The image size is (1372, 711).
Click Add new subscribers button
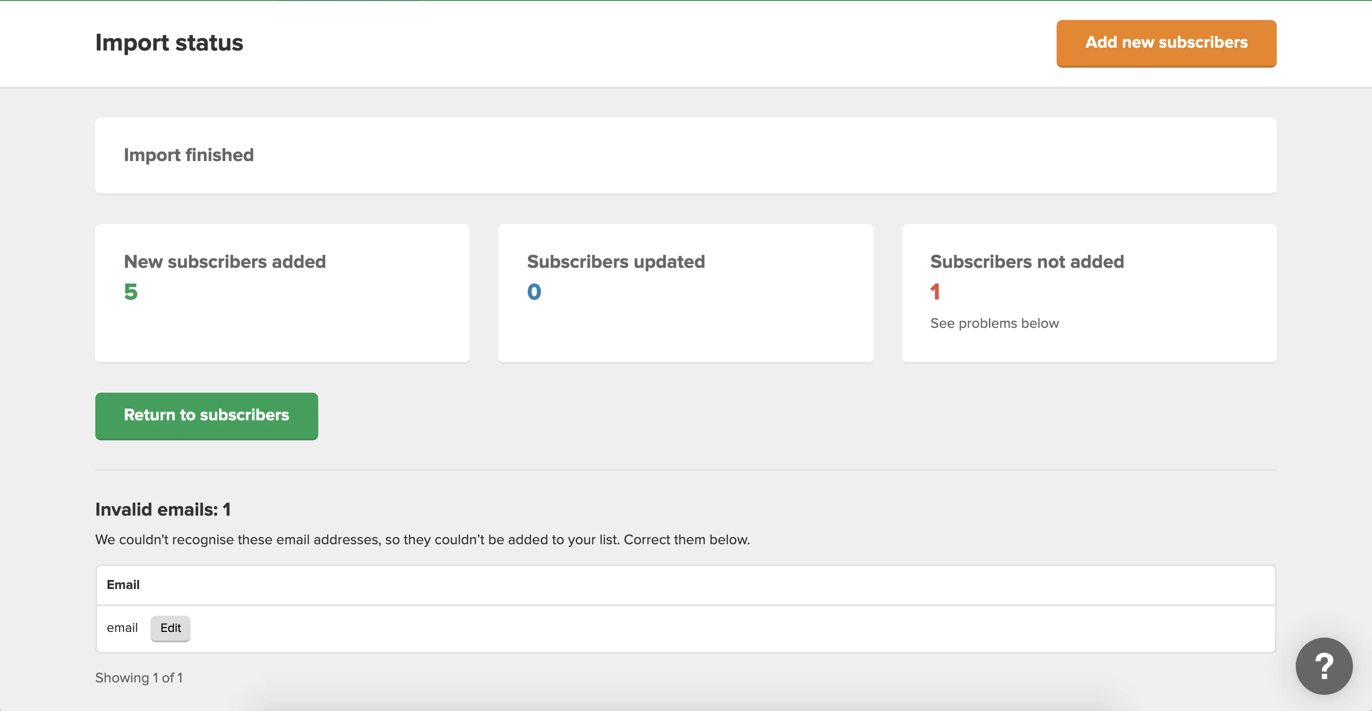pyautogui.click(x=1166, y=42)
